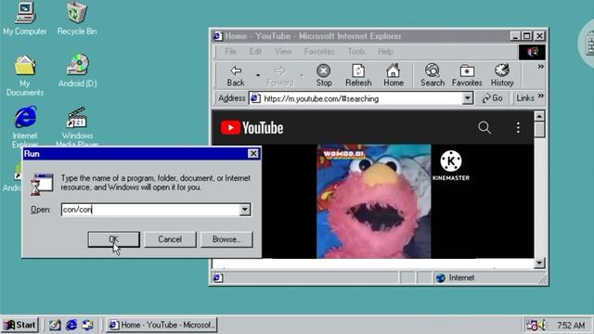Select Home - YouTube taskbar button
Screen dimensions: 594x334
(x=161, y=325)
